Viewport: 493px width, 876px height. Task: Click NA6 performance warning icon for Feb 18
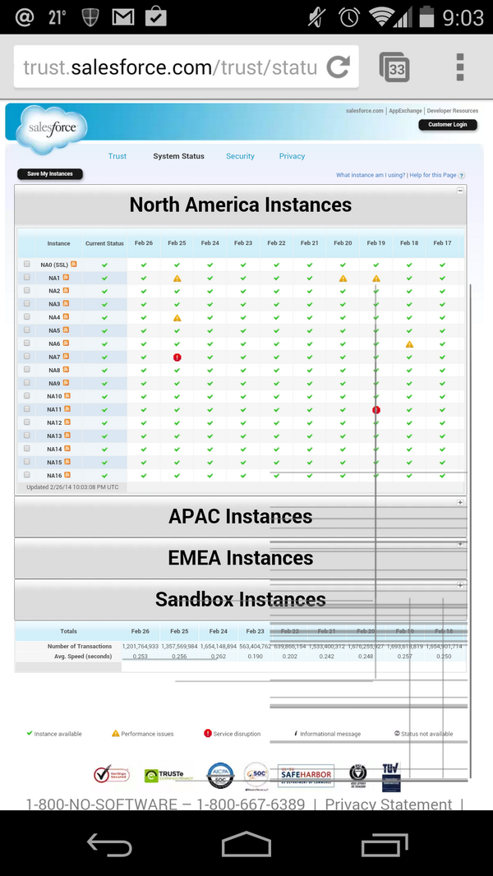click(x=409, y=344)
